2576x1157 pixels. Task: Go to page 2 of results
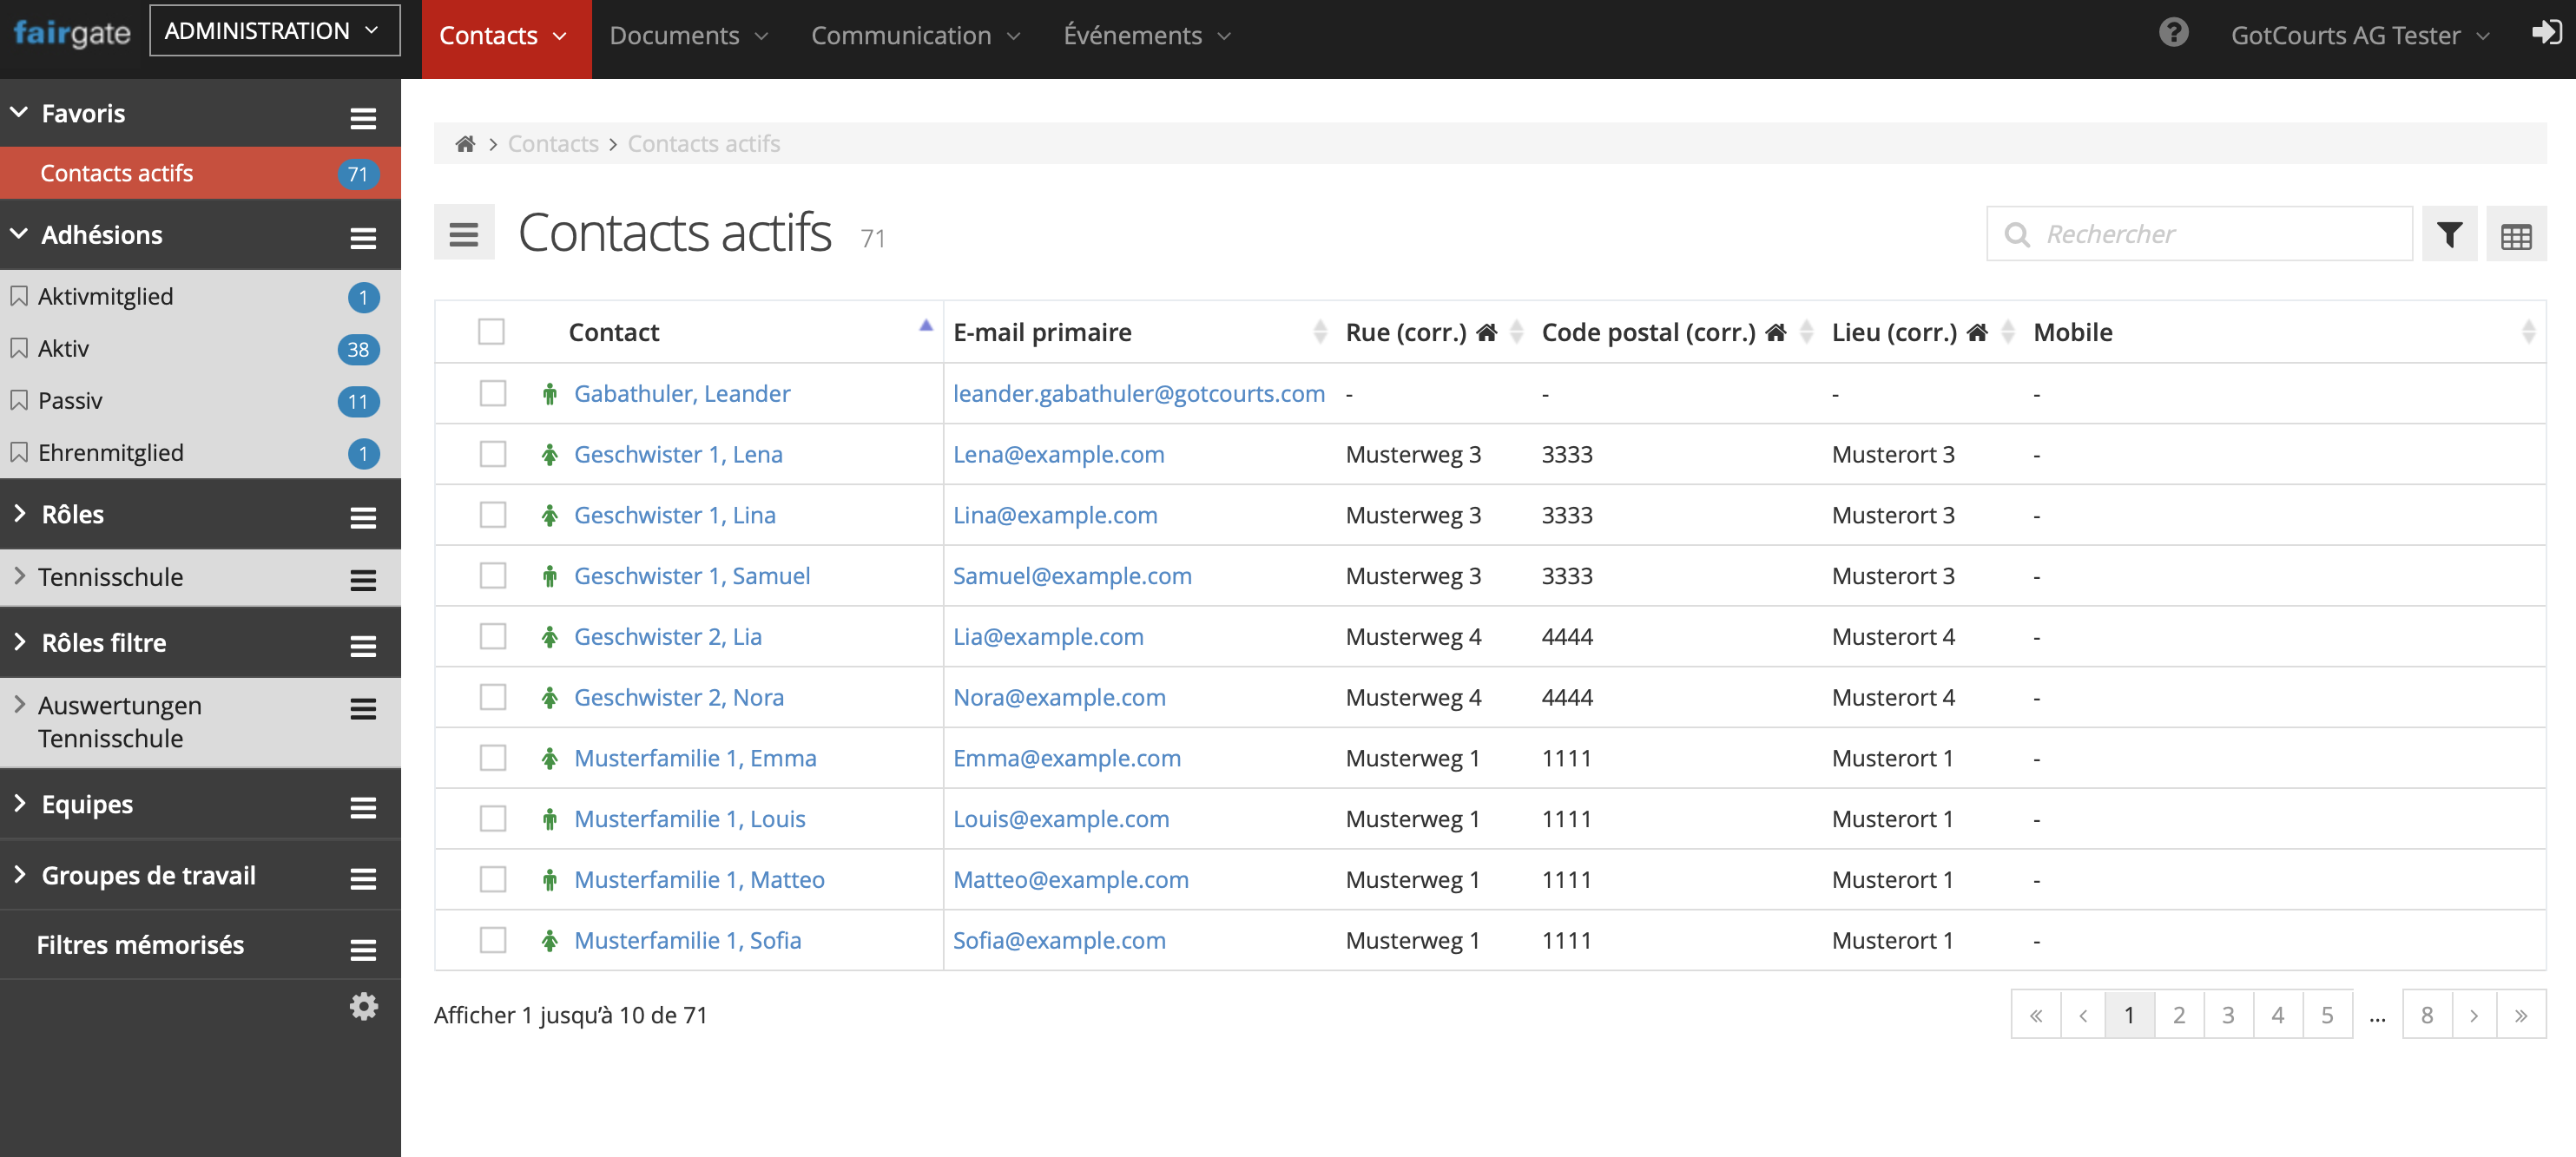[2178, 1015]
